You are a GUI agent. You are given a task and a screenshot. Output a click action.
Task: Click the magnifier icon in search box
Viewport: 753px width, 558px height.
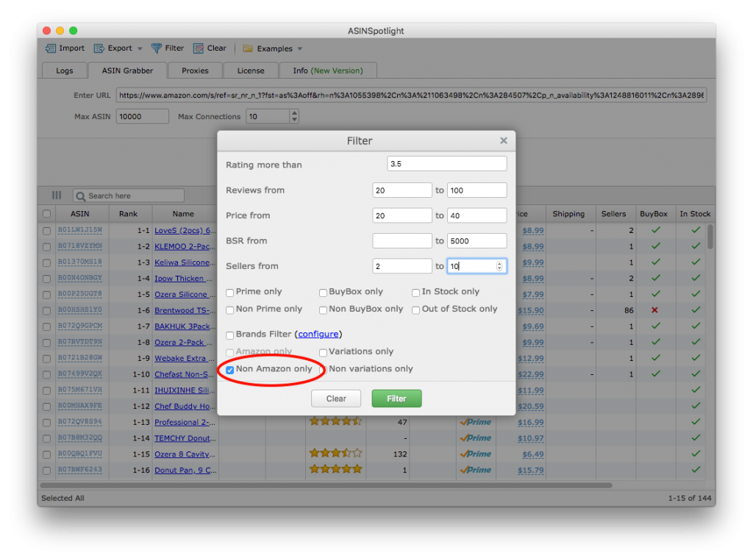(x=81, y=196)
